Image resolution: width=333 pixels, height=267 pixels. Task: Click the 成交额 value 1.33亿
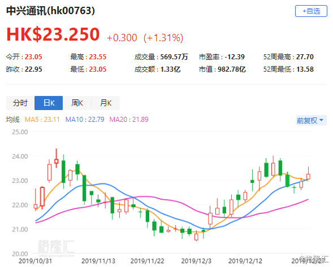pos(170,69)
